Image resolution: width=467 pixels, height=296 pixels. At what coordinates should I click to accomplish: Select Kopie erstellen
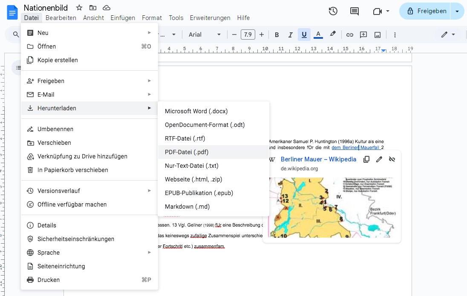click(89, 60)
